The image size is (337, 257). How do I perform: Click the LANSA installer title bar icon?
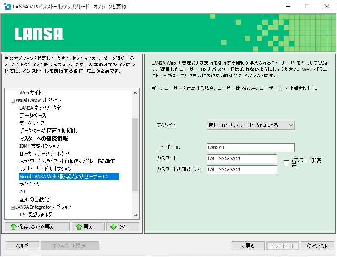7,6
